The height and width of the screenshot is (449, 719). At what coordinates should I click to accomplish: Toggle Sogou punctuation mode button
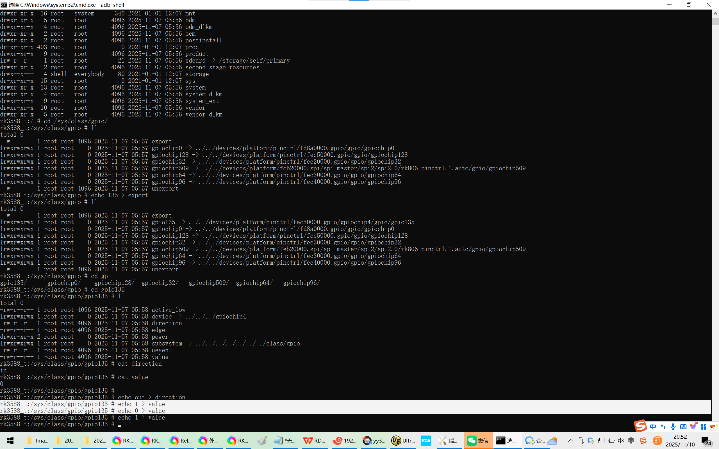663,427
